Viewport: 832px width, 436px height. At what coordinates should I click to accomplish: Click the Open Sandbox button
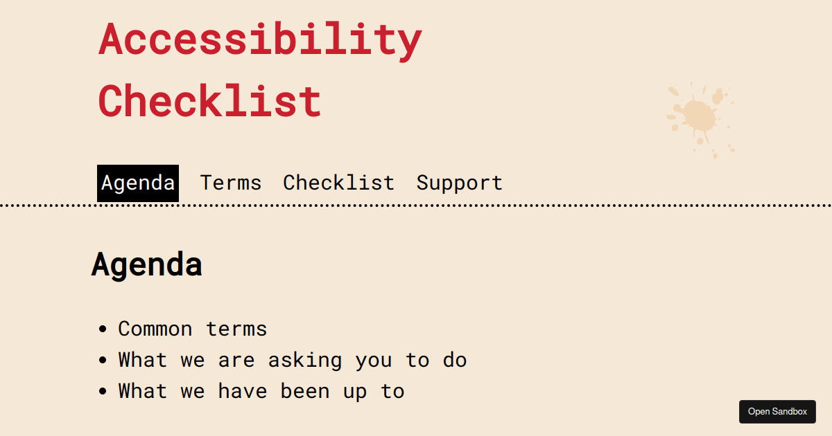pyautogui.click(x=777, y=411)
